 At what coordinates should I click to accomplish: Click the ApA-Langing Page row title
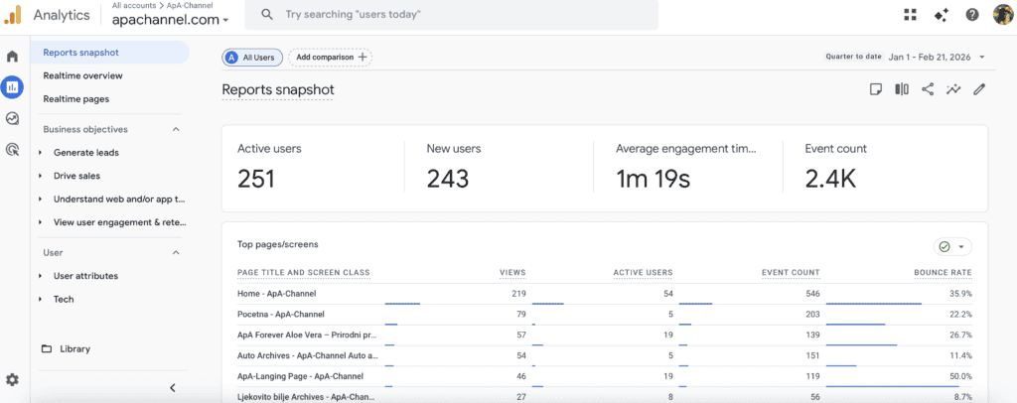click(x=300, y=376)
